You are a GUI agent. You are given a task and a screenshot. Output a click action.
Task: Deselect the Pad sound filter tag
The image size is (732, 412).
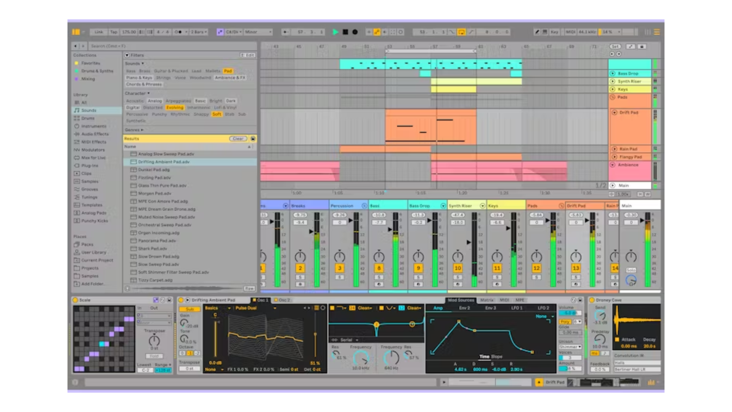pos(228,71)
